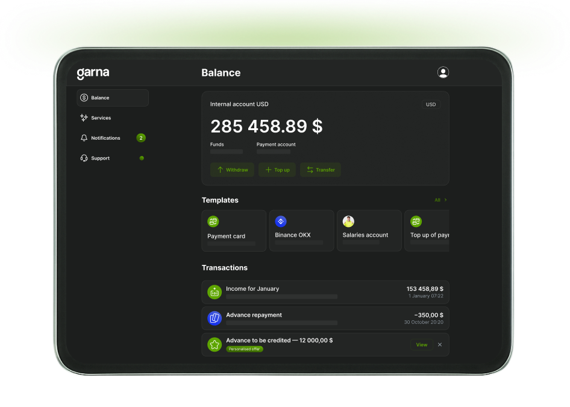570x407 pixels.
Task: Click the Transactions section heading
Action: pos(224,268)
